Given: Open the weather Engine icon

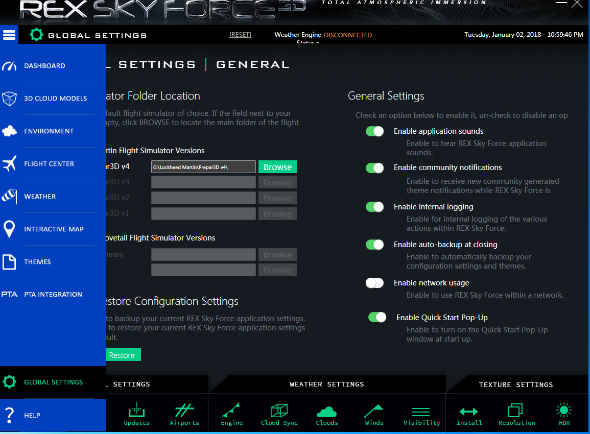Looking at the screenshot, I should click(x=231, y=410).
